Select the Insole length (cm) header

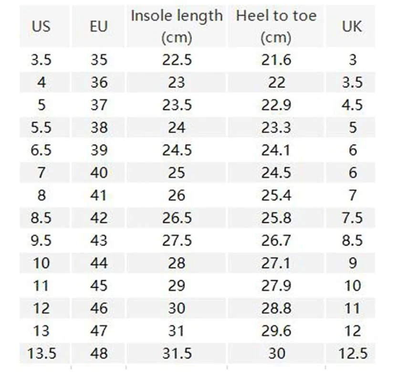click(x=177, y=26)
